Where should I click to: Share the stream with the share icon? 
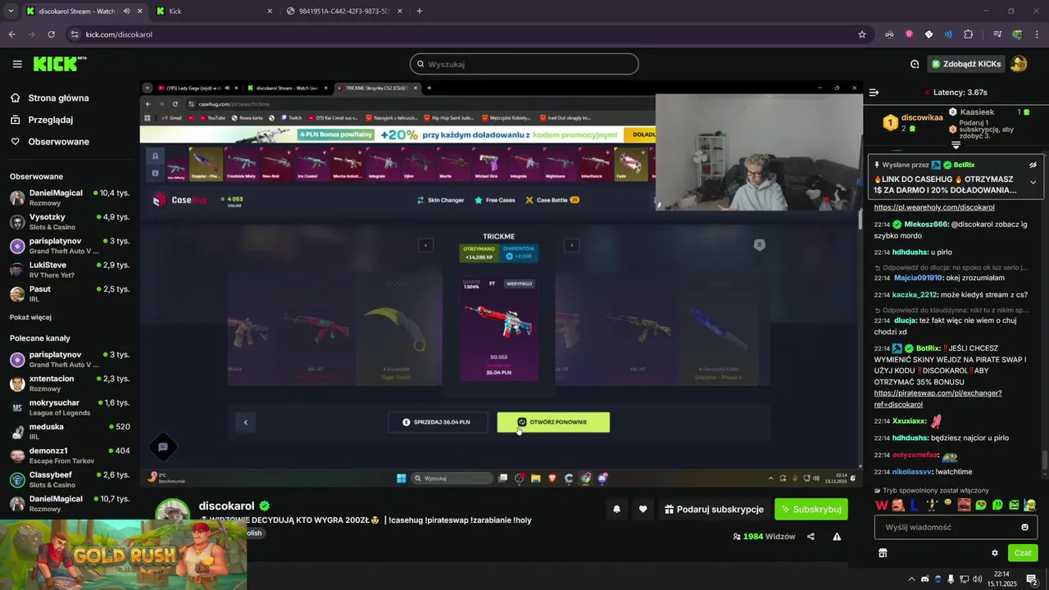tap(811, 537)
